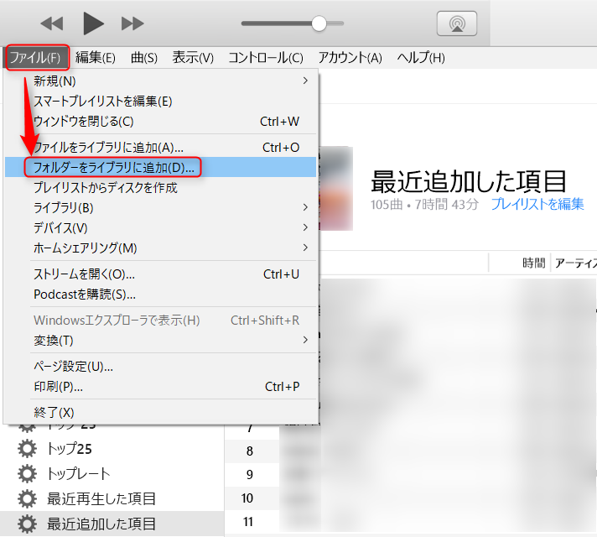This screenshot has width=597, height=537.
Task: Select 終了(X) to quit iTunes
Action: pos(54,412)
